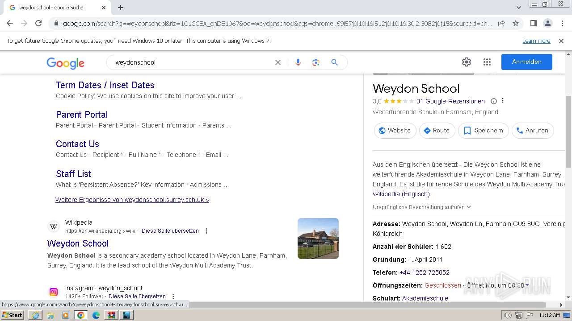Viewport: 572px width, 321px height.
Task: Click the Anrufen call button
Action: [x=533, y=131]
